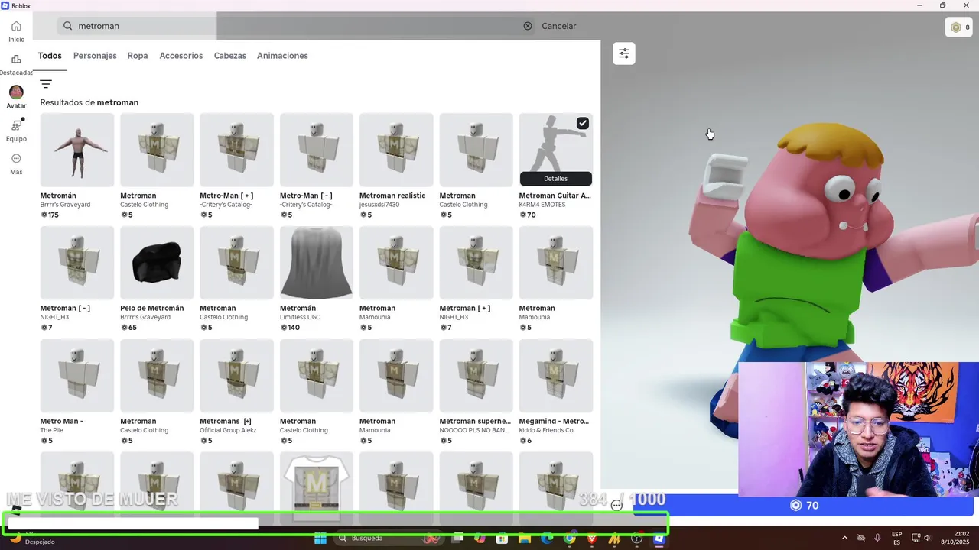Switch to the Todos tab

[x=50, y=56]
